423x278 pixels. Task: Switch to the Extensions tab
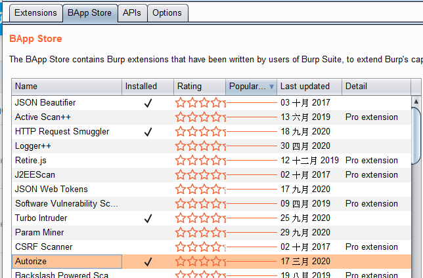pos(35,12)
